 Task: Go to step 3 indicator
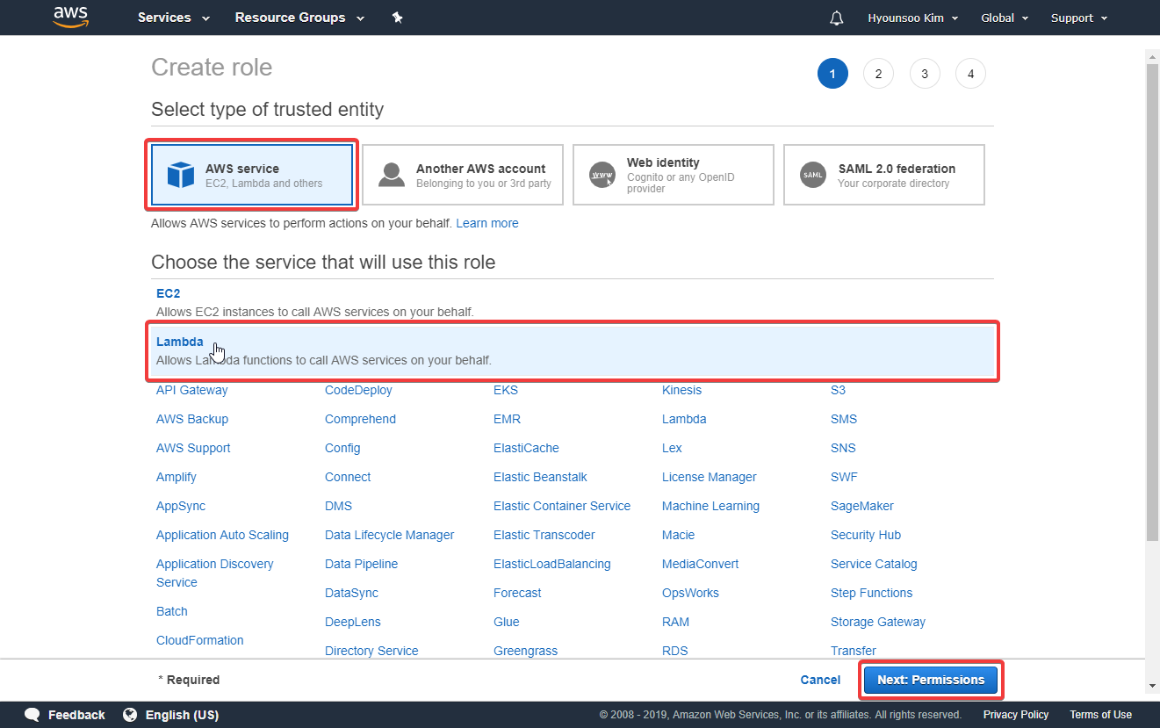click(925, 74)
